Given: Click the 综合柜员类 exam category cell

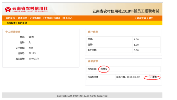Looking at the screenshot, I should 101,77.
